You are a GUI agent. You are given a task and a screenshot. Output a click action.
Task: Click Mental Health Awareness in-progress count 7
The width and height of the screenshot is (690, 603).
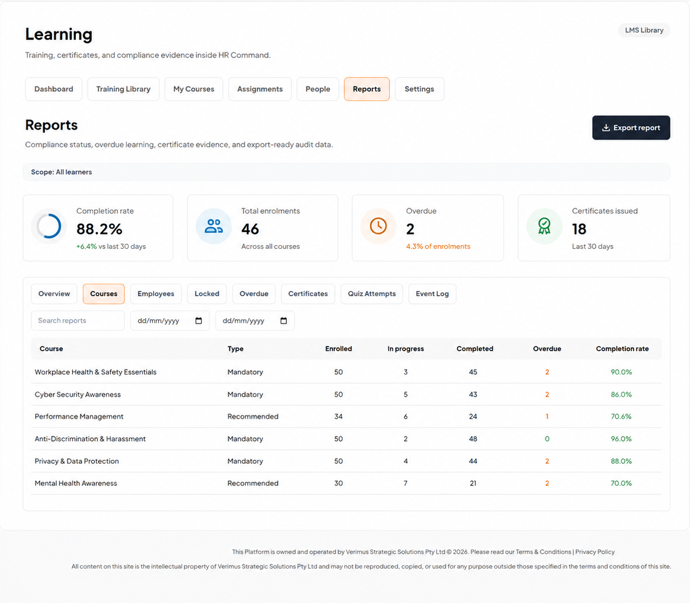405,483
